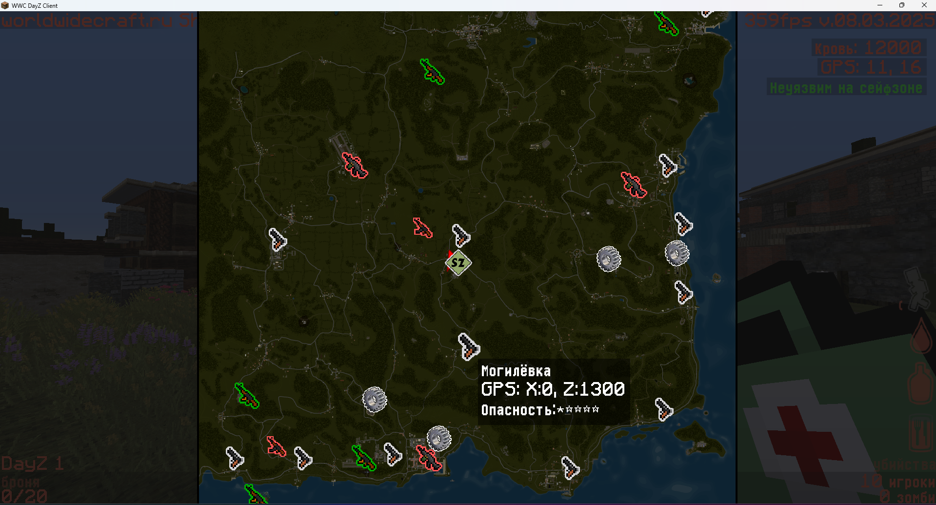Click the '359fps' counter text
The height and width of the screenshot is (505, 936).
point(777,20)
